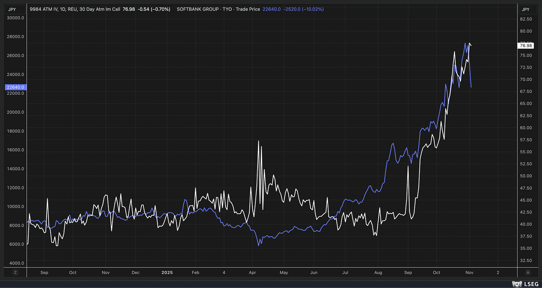542x288 pixels.
Task: Click the 82.50 right axis label
Action: point(526,19)
